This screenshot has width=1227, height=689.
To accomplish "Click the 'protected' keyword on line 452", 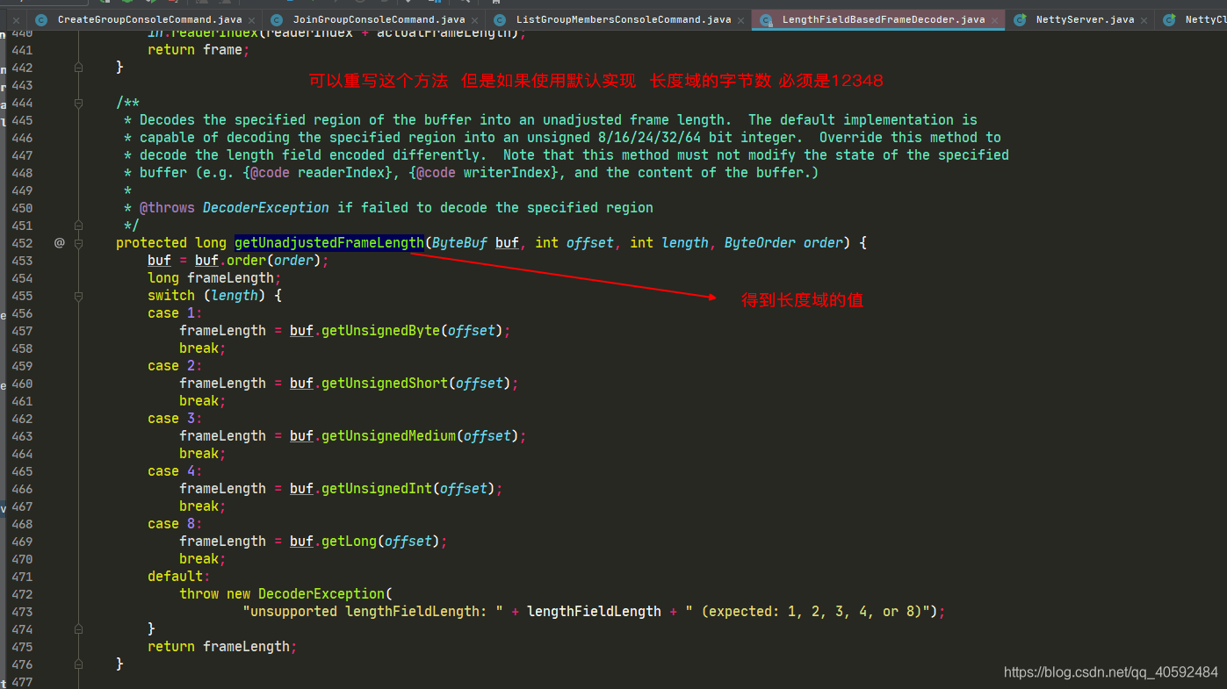I will 151,243.
